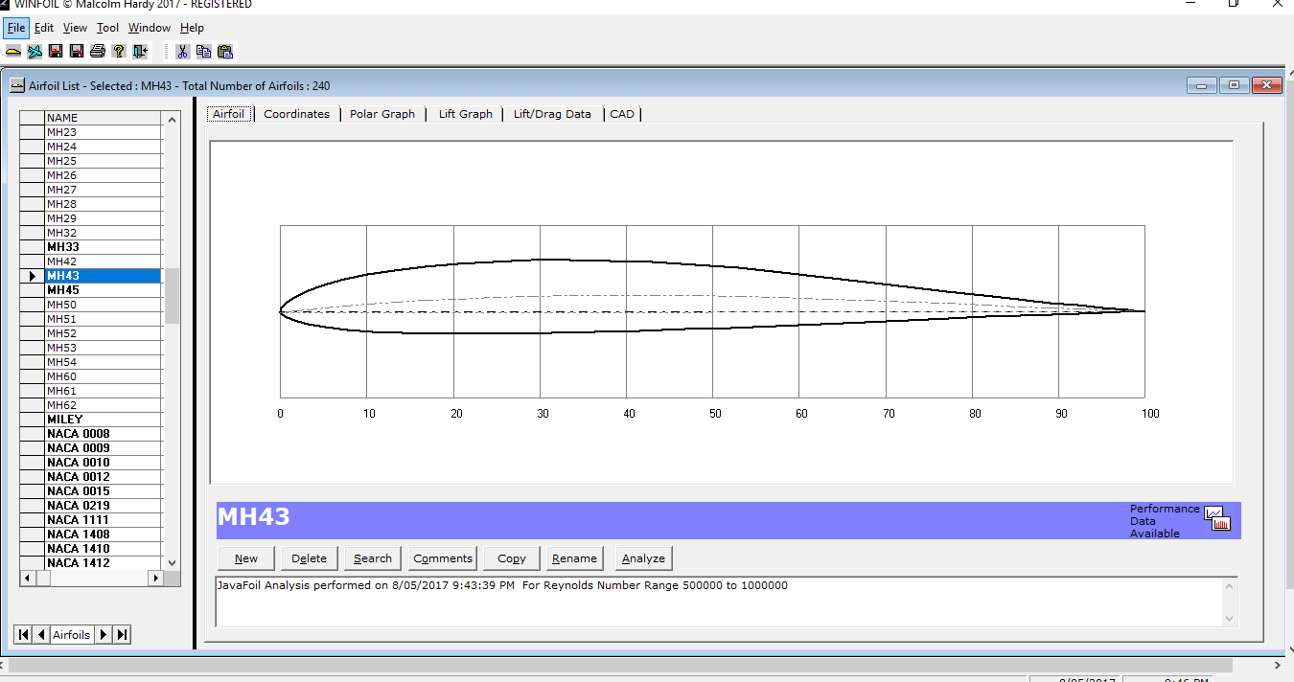Open the airfoil list toolbar icon

(13, 51)
